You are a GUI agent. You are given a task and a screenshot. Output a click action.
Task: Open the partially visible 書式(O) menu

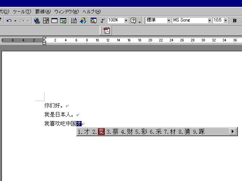5,12
